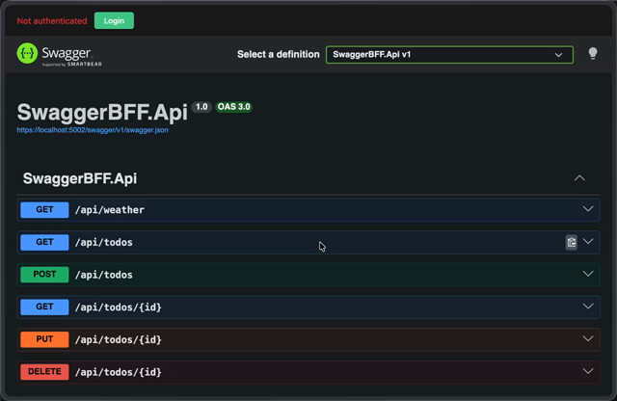
Task: Expand the PUT /api/todos/{id} chevron
Action: 588,338
